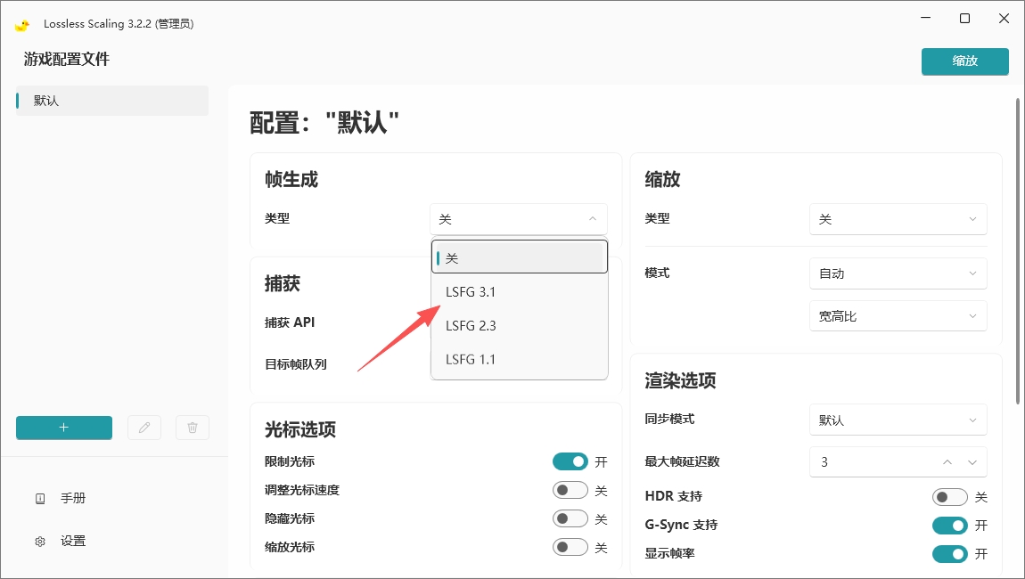
Task: Select the 默认 profile in the sidebar
Action: pos(112,101)
